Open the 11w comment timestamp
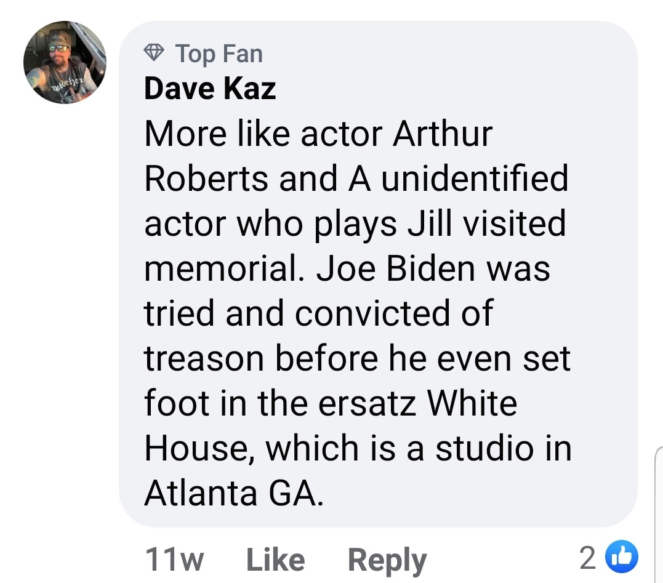This screenshot has width=663, height=583. [x=174, y=560]
